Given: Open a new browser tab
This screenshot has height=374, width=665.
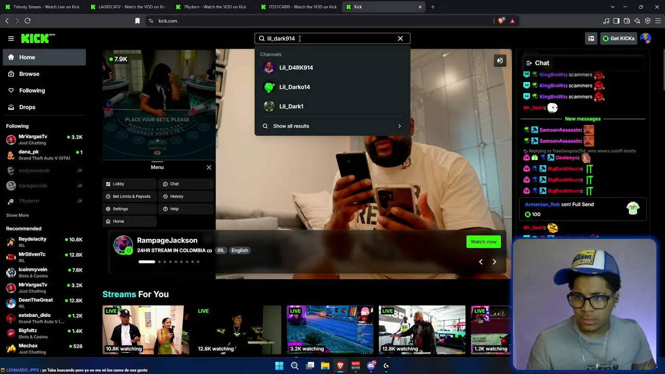Looking at the screenshot, I should 432,7.
